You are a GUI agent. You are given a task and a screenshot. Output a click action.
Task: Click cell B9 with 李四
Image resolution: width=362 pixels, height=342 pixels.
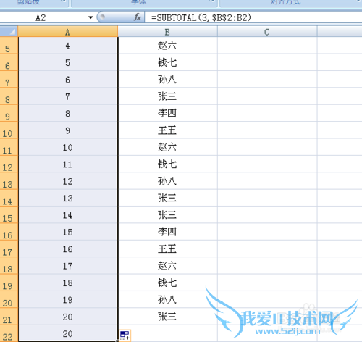click(x=168, y=113)
